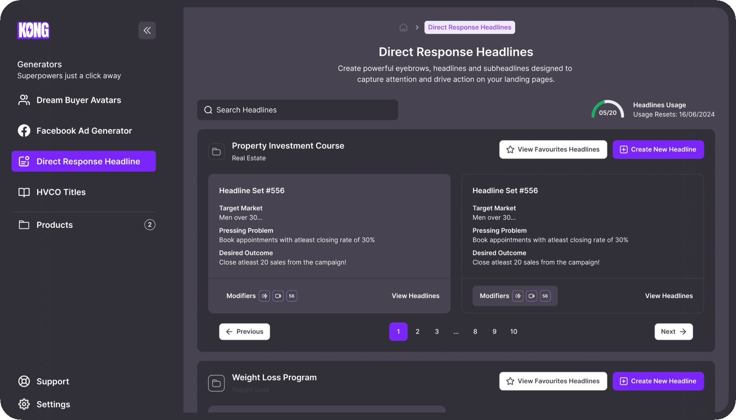Create New Headline for Property Investment Course
The width and height of the screenshot is (736, 420).
pos(658,149)
